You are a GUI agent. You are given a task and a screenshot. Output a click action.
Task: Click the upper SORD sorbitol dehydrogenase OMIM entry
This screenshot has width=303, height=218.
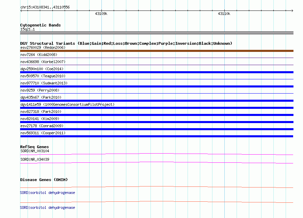[x=48, y=193]
